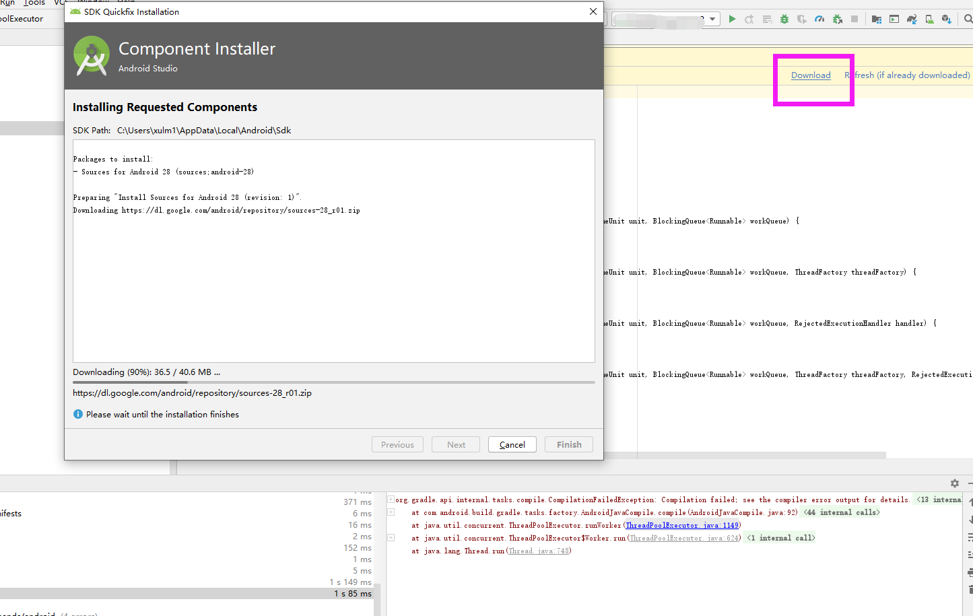The width and height of the screenshot is (973, 616).
Task: Open Project Structure folder icon
Action: (876, 19)
